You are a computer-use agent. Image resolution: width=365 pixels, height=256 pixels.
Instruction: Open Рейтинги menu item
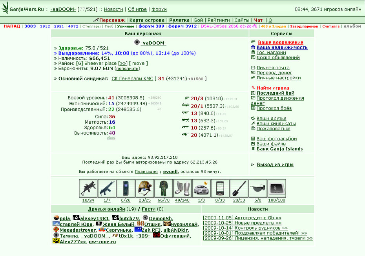219,20
